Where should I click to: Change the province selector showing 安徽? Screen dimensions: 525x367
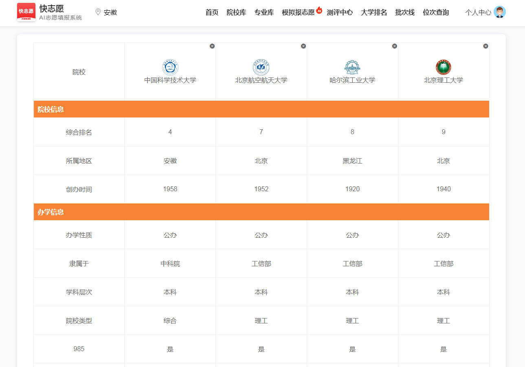point(110,12)
